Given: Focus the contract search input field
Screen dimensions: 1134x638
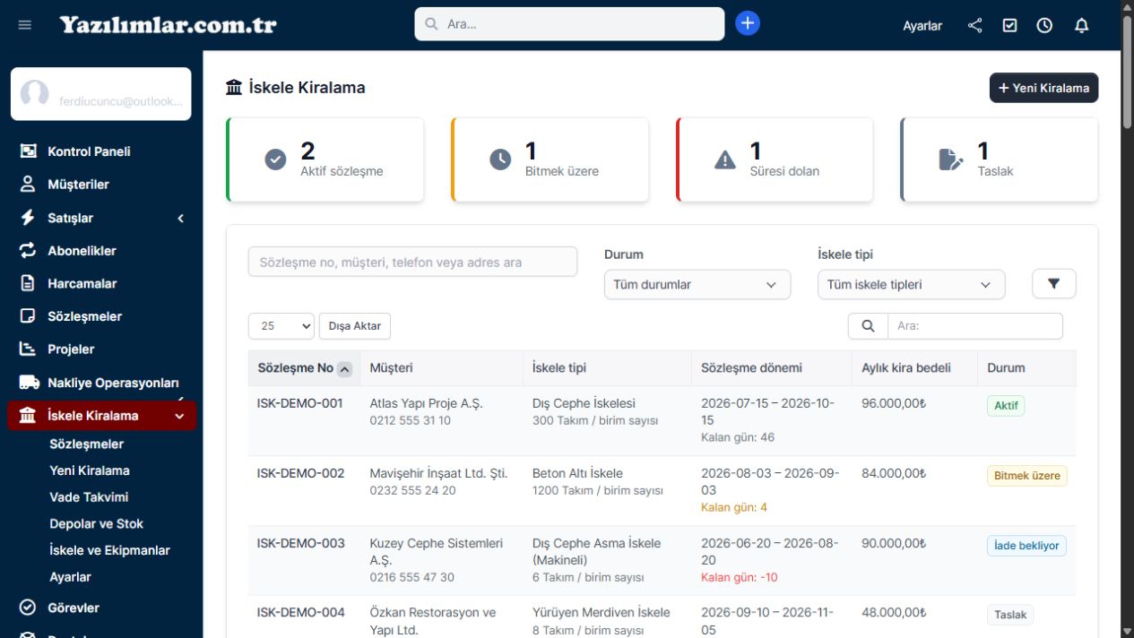Looking at the screenshot, I should click(412, 262).
